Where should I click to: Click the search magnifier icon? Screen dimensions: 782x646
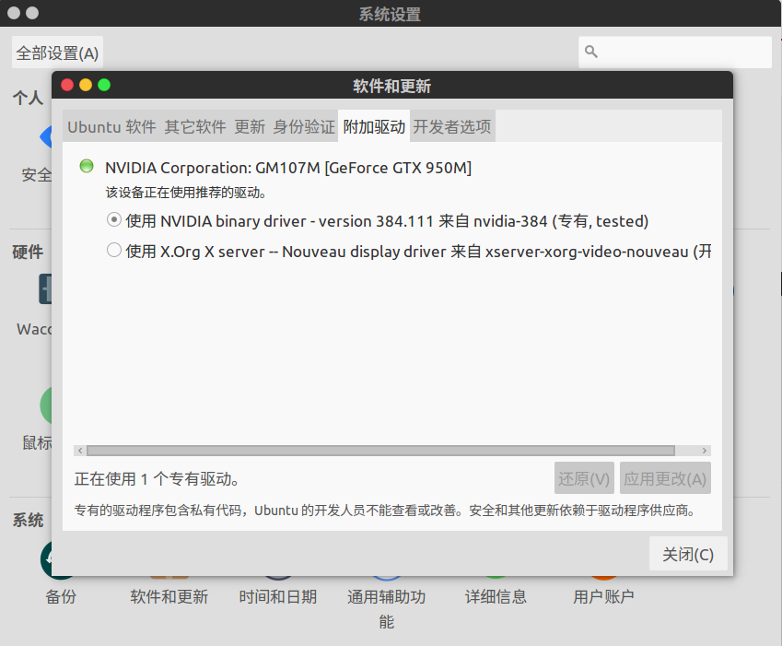click(x=591, y=52)
